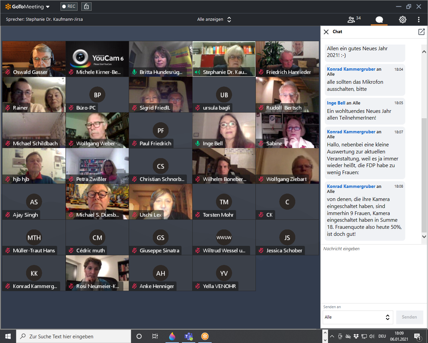Screen dimensions: 428x343
Task: Click the 'Nachricht eingeben' message field
Action: pos(371,268)
